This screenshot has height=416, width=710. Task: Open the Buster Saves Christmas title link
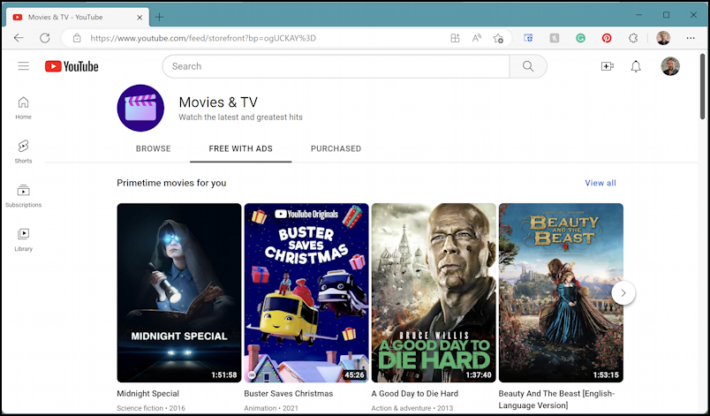(x=289, y=393)
